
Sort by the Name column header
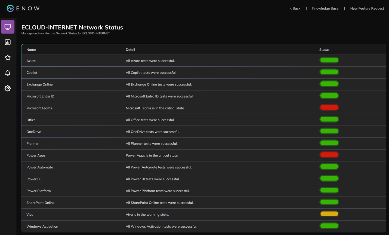[x=31, y=50]
